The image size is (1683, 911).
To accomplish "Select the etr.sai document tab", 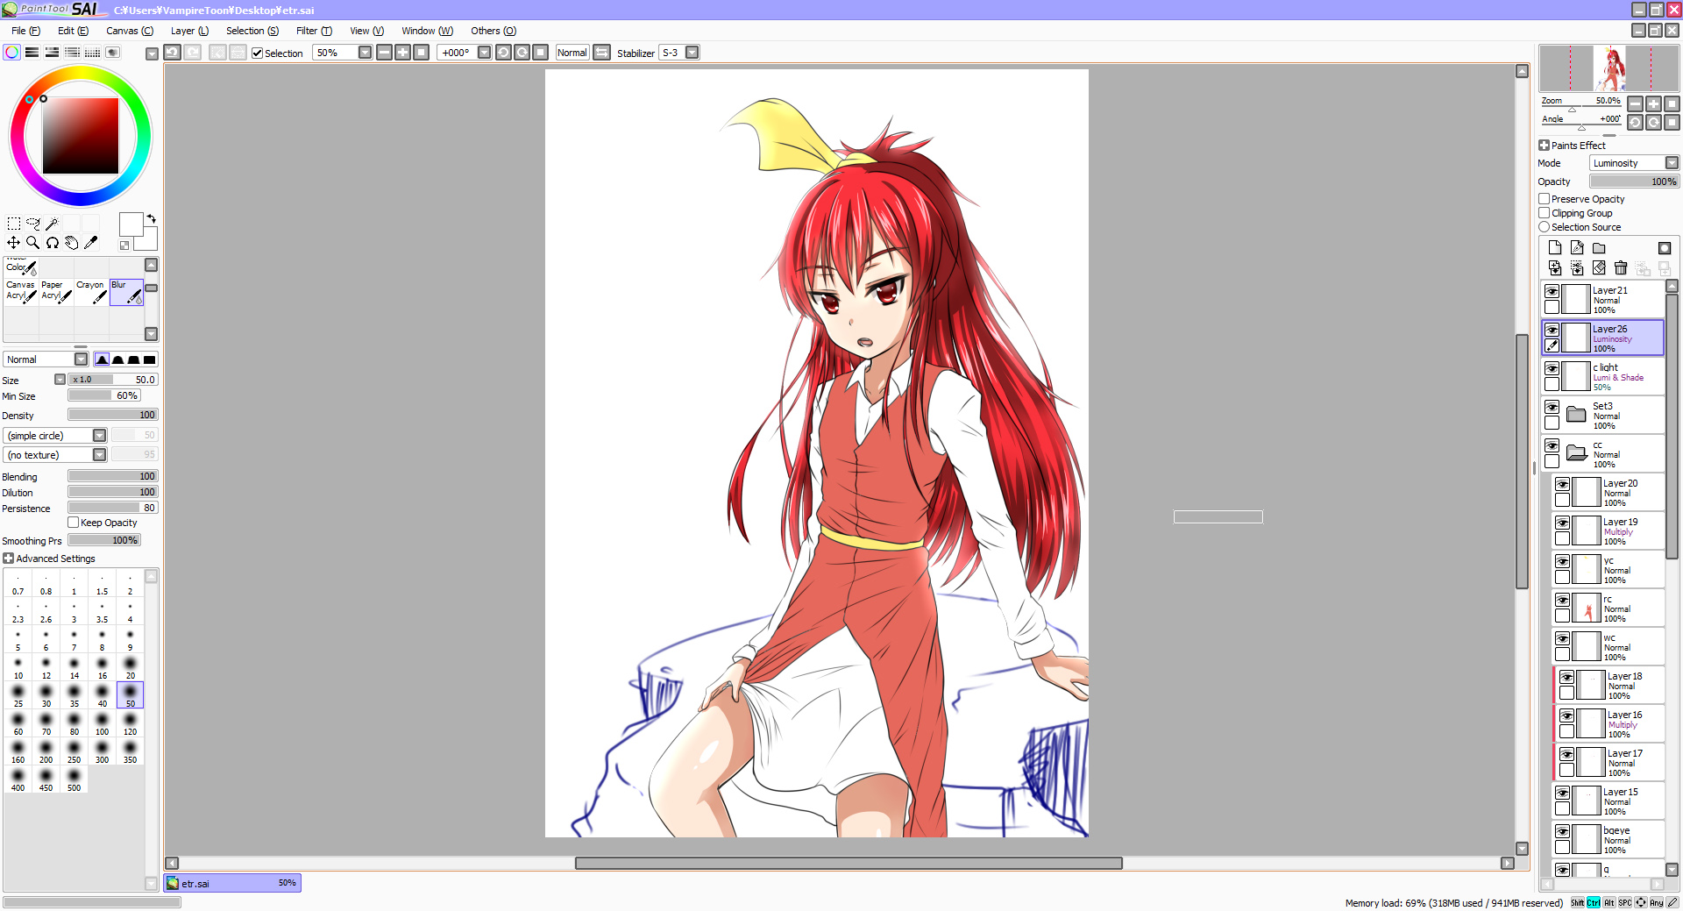I will tap(232, 883).
